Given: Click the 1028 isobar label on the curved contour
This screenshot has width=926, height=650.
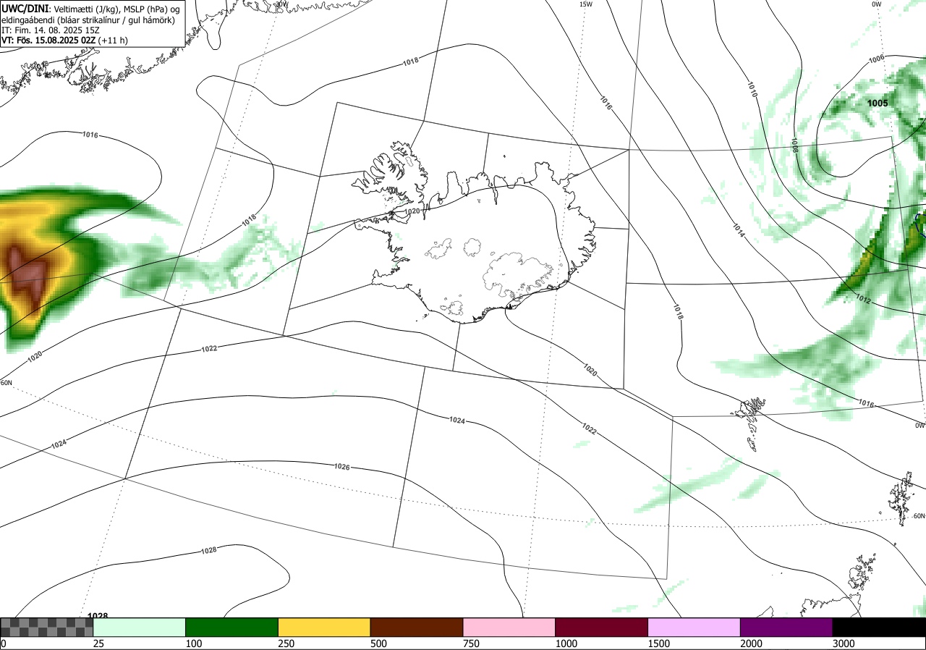Looking at the screenshot, I should coord(208,550).
